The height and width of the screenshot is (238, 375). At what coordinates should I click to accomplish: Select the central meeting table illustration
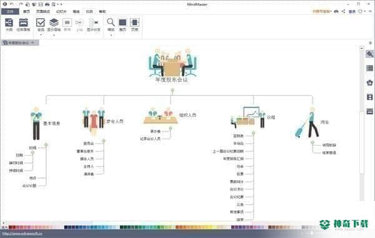pyautogui.click(x=172, y=62)
